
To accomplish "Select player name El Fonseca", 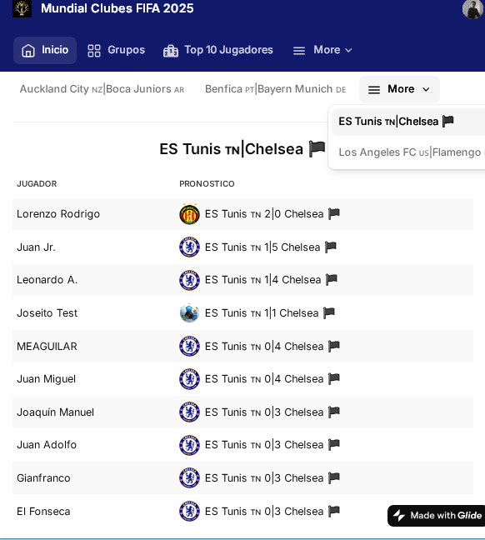I will pyautogui.click(x=43, y=511).
